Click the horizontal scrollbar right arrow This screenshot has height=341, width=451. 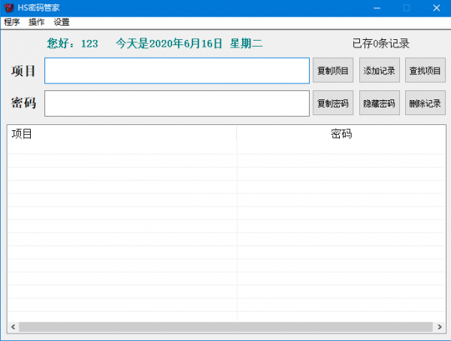pyautogui.click(x=440, y=327)
